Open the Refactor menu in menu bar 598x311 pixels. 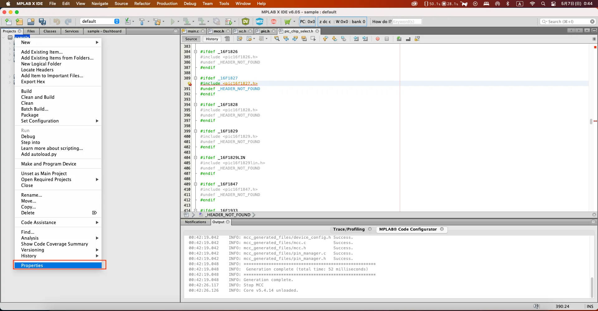click(142, 3)
